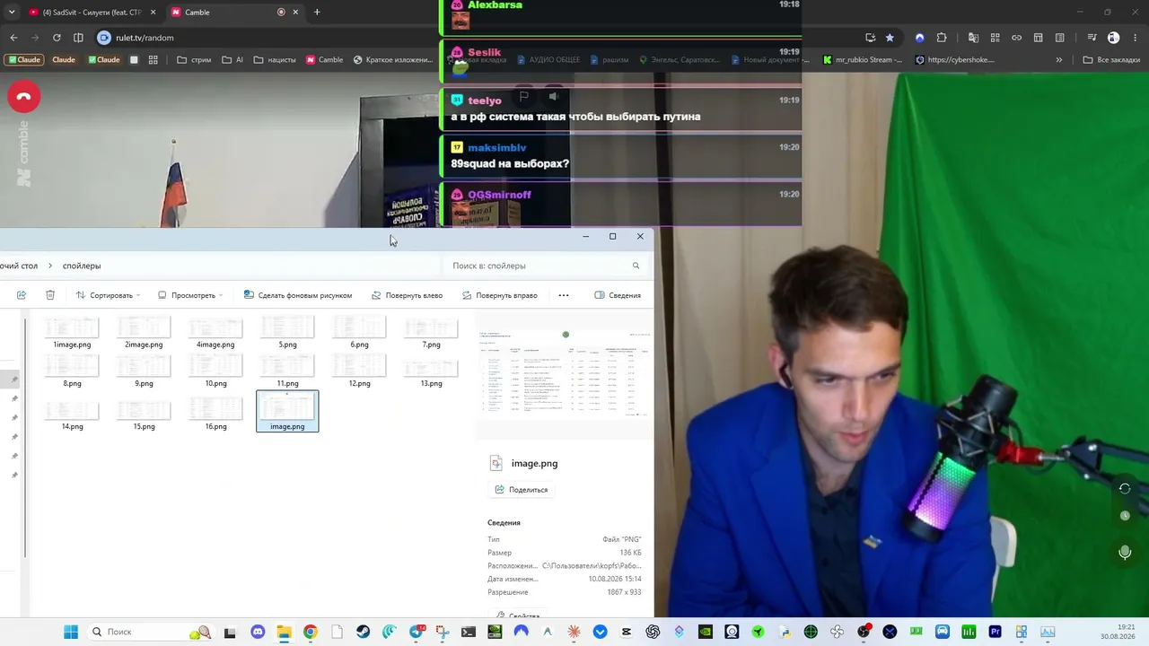Open the cybershoke bookmark
The height and width of the screenshot is (646, 1149).
(955, 60)
